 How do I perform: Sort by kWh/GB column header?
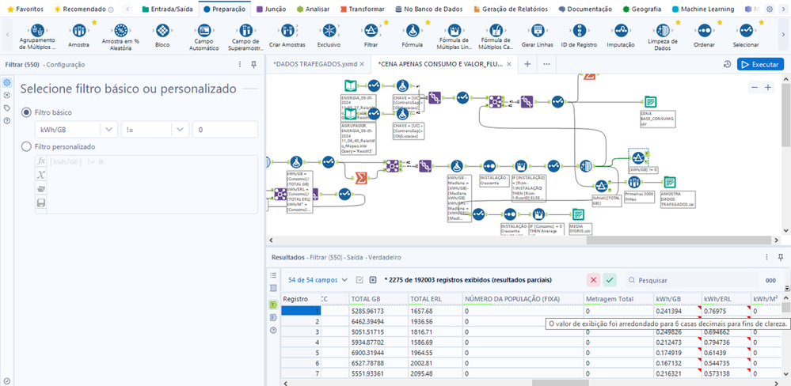coord(677,299)
